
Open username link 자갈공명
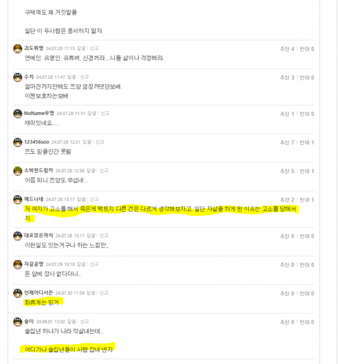(34, 264)
